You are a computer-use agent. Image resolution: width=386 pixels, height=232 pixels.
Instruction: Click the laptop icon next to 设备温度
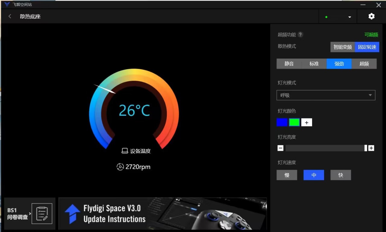tap(125, 151)
